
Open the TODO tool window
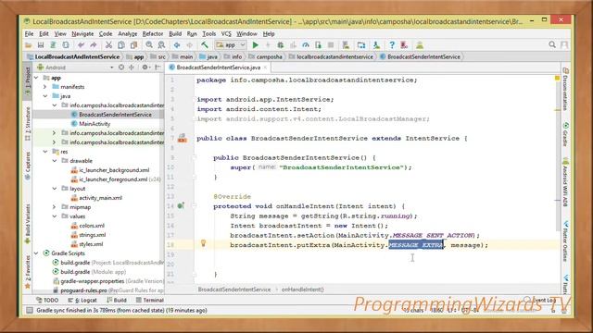pos(47,300)
